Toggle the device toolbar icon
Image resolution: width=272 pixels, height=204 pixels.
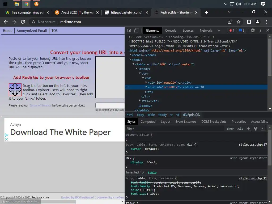pos(136,31)
